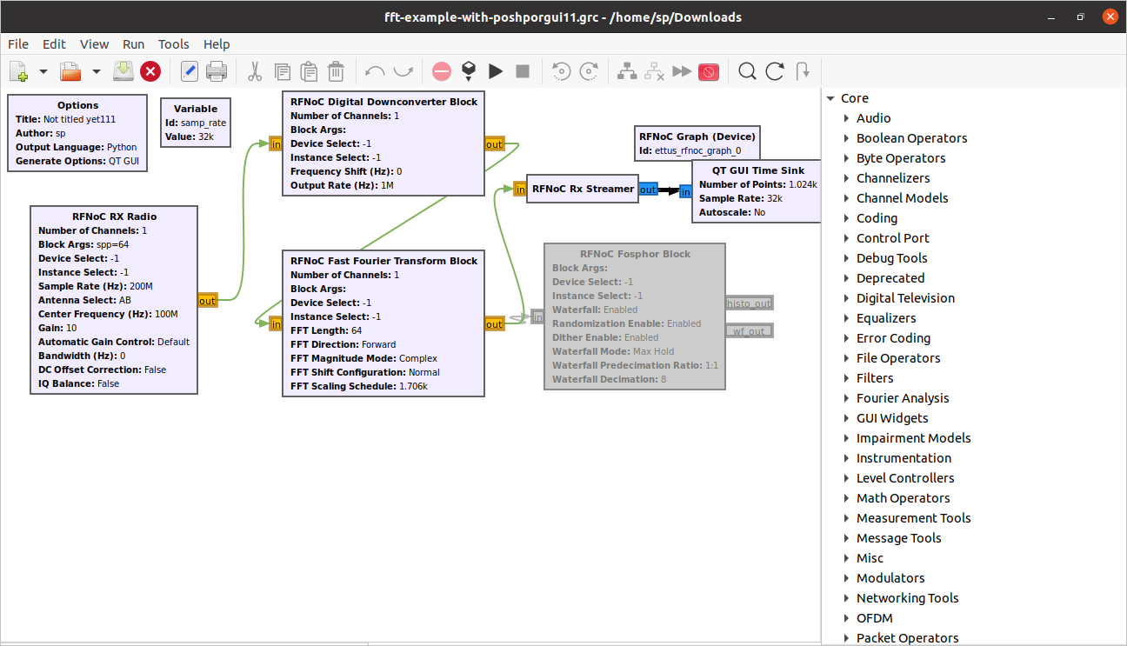This screenshot has height=646, width=1127.
Task: Click the Undo arrow icon
Action: tap(375, 71)
